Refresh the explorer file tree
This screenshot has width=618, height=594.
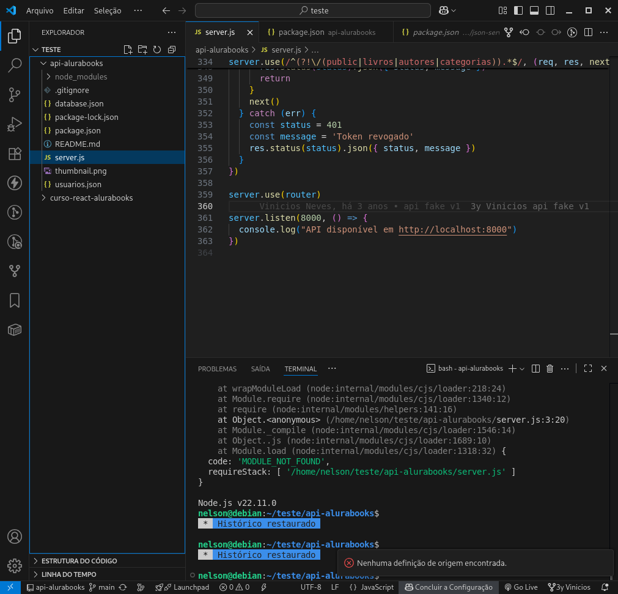157,50
